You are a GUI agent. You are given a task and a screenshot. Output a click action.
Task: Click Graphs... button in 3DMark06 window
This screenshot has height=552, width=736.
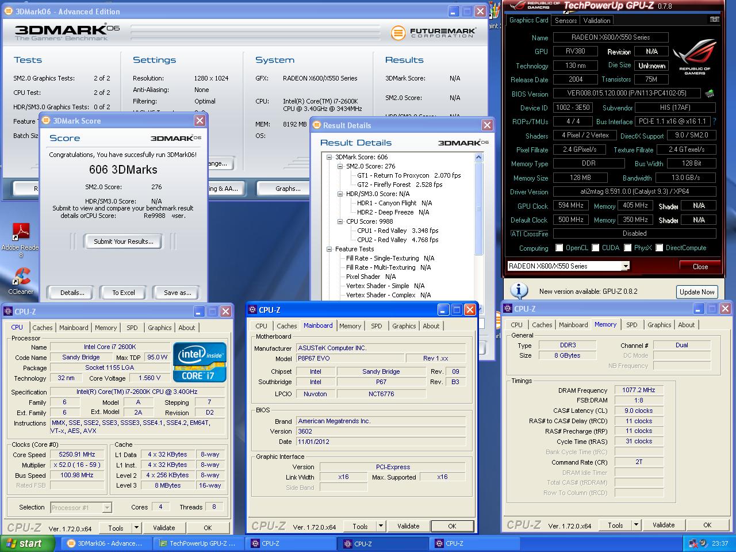click(x=288, y=189)
